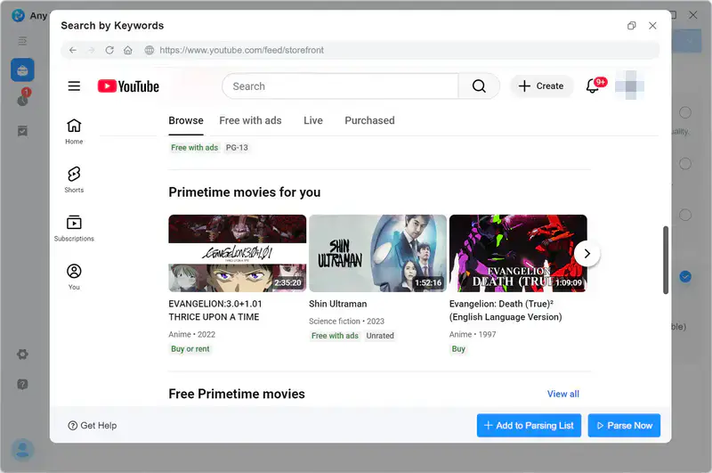Screen dimensions: 712x473
Task: Open background sidebar icon with red badge
Action: coord(23,97)
